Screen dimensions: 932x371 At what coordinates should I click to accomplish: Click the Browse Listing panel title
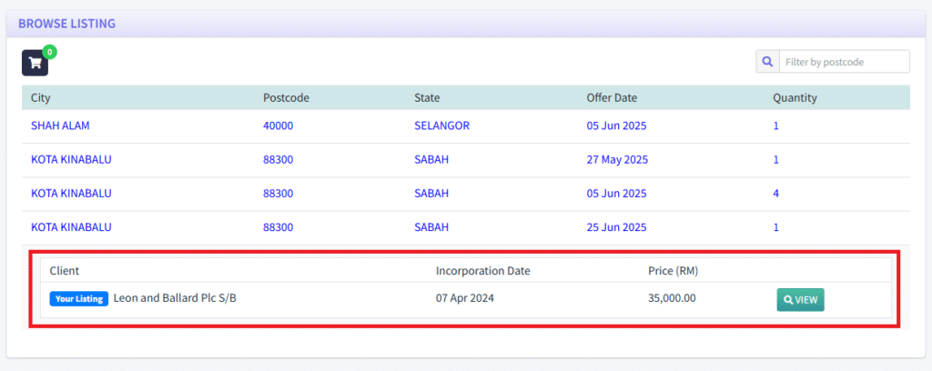(x=66, y=24)
